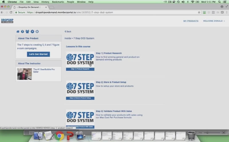Open Notification Center list icon

[225, 2]
